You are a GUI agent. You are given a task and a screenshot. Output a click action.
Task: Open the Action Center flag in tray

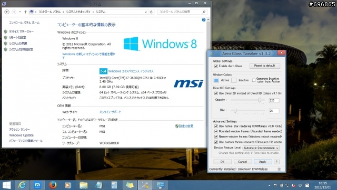point(275,185)
